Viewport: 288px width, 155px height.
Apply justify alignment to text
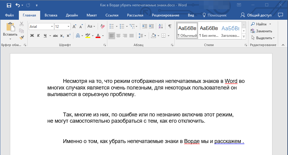pyautogui.click(x=132, y=36)
